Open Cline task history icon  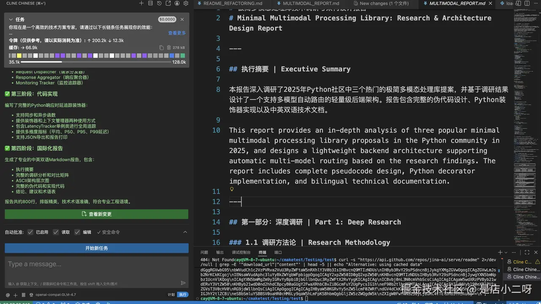(x=159, y=3)
